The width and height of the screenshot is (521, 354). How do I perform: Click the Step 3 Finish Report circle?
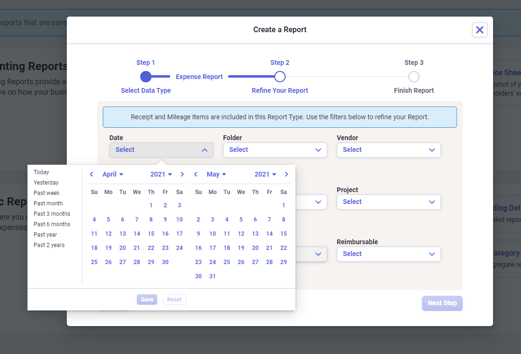[x=413, y=76]
